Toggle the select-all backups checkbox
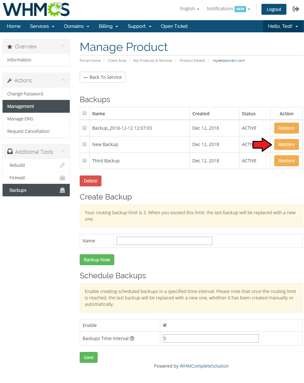The height and width of the screenshot is (383, 304). click(84, 113)
